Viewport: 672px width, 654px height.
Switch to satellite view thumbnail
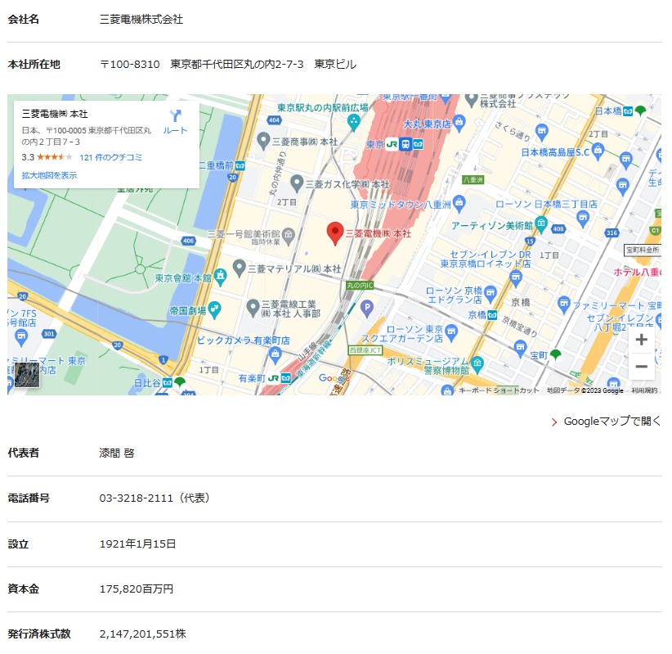pyautogui.click(x=27, y=375)
